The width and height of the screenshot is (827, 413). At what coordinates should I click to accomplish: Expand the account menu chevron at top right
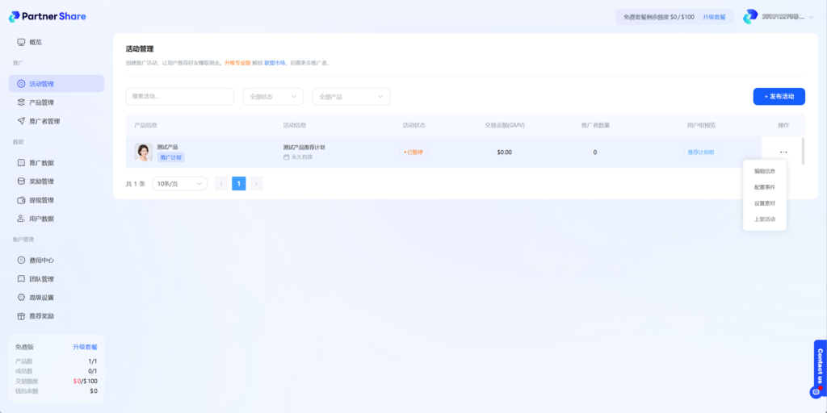click(x=811, y=17)
